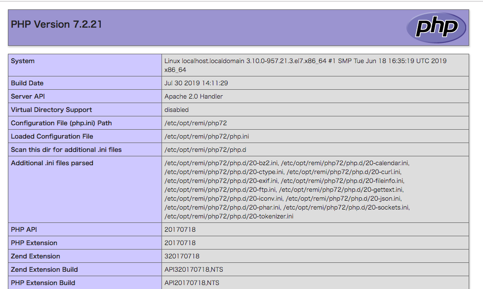Click the 20-ctype.ini file path
This screenshot has height=289, width=483.
pyautogui.click(x=224, y=172)
